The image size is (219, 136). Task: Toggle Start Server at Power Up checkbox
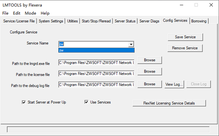pyautogui.click(x=24, y=102)
